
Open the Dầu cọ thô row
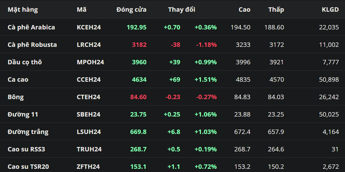[25, 62]
